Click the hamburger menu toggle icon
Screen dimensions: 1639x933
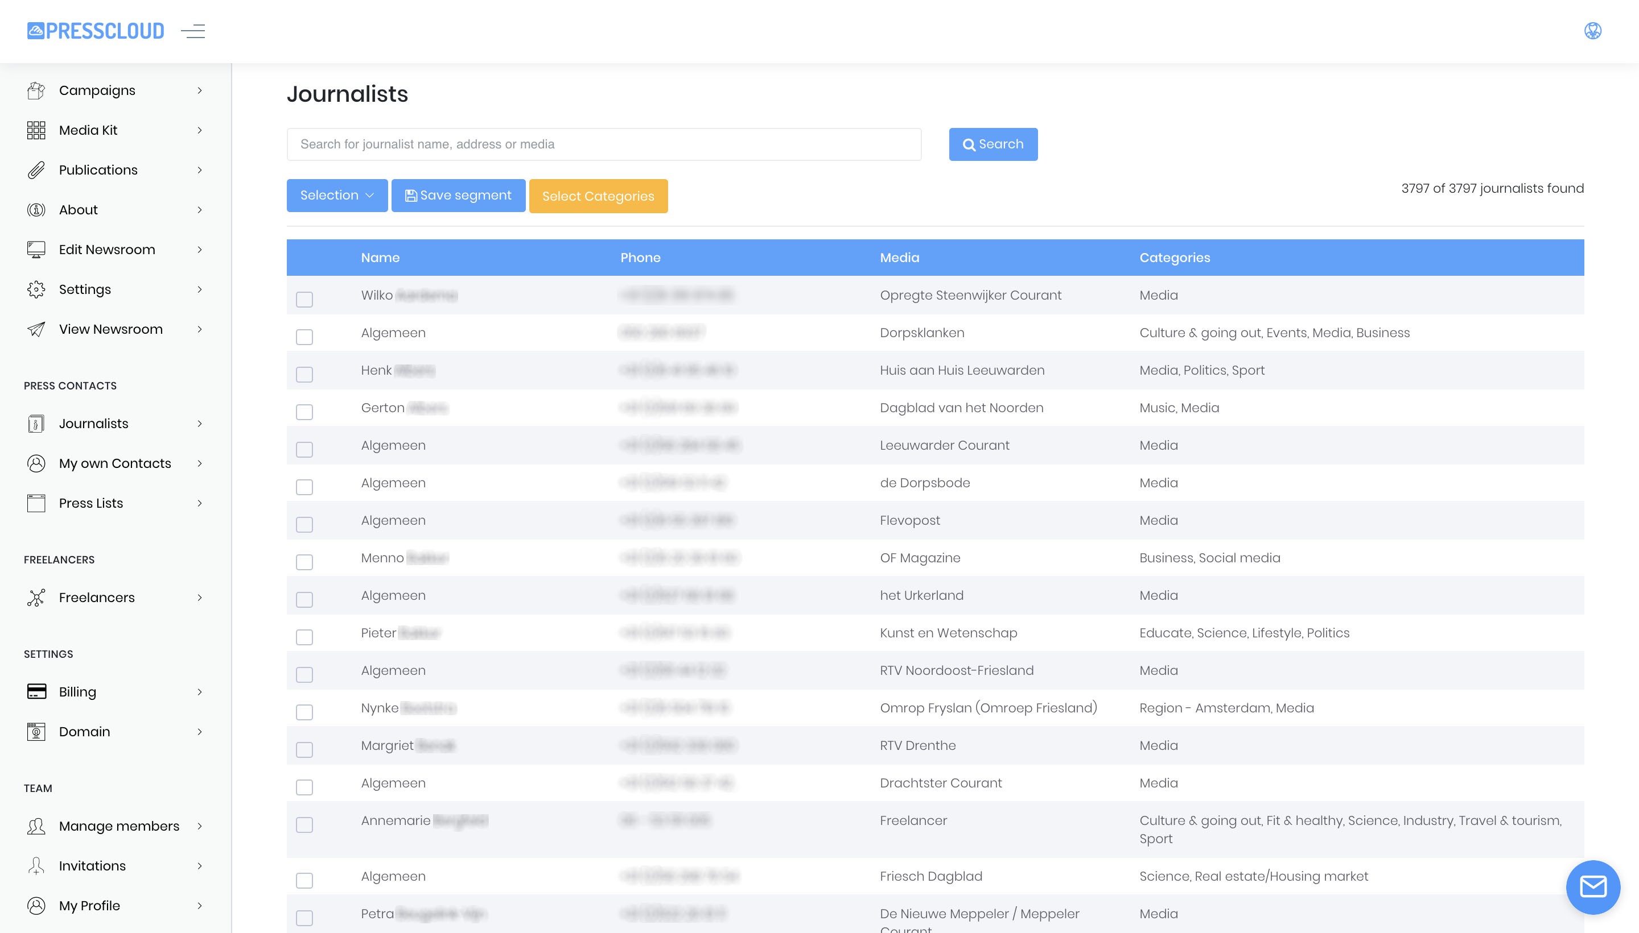tap(193, 31)
